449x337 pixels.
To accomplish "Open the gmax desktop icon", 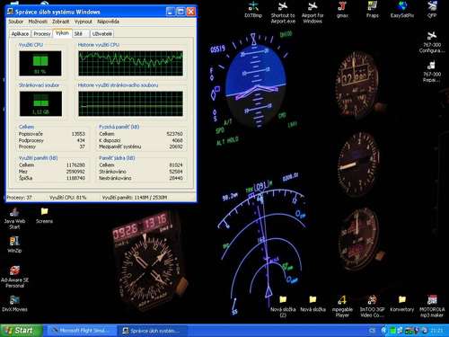I will (x=342, y=10).
